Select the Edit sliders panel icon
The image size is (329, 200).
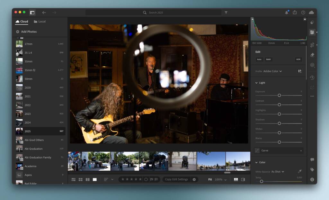click(x=312, y=32)
